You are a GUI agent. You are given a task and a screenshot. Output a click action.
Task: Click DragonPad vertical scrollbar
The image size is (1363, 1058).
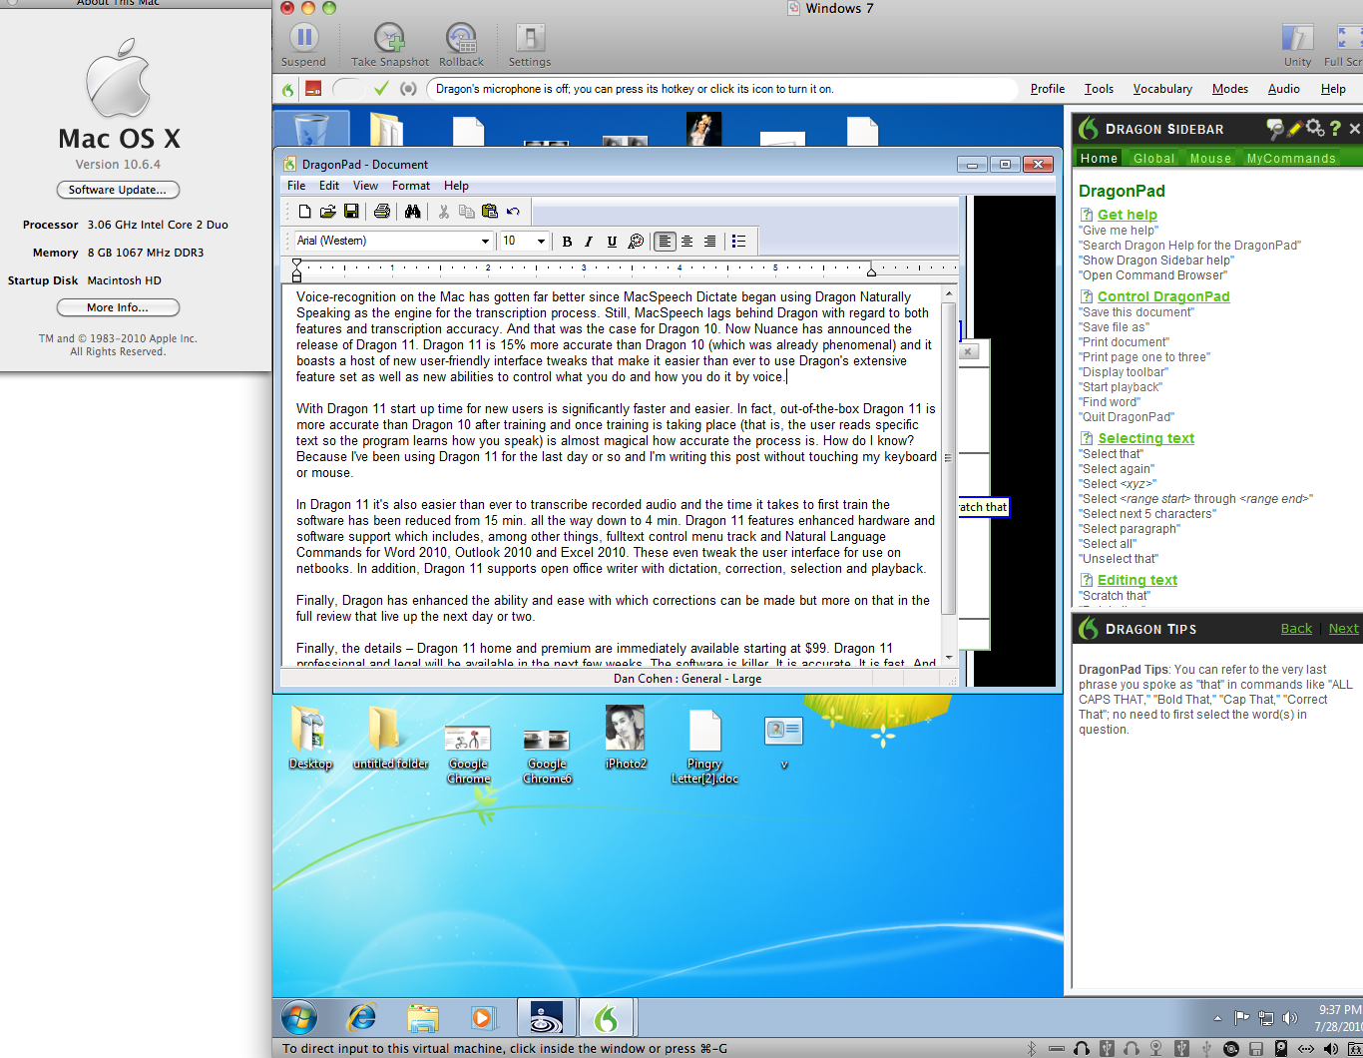coord(949,459)
